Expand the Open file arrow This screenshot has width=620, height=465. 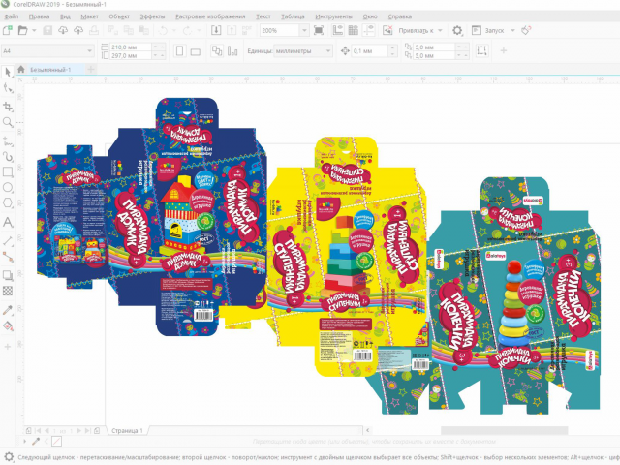(x=34, y=30)
